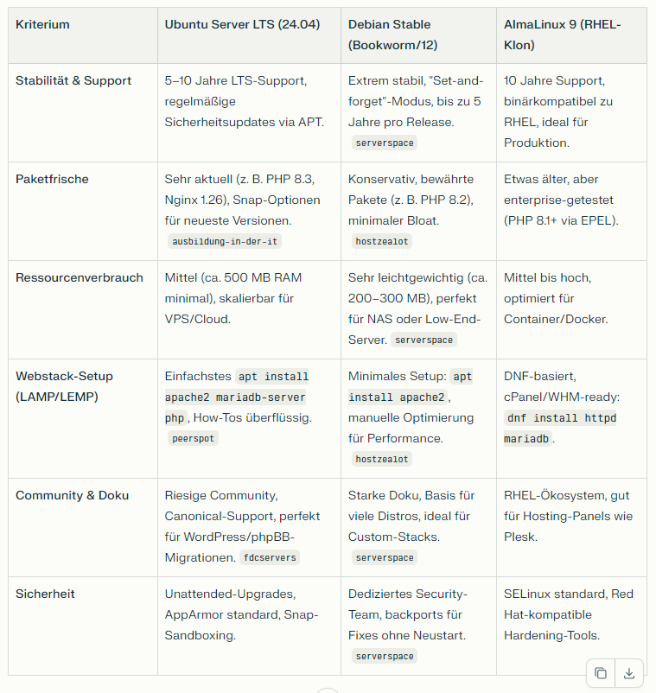Click hostzealot citation in Paketfrische row
The height and width of the screenshot is (693, 656).
click(x=382, y=242)
